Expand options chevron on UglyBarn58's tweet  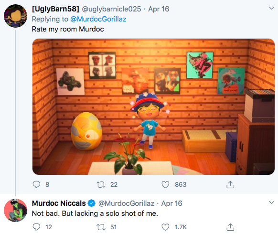point(271,8)
